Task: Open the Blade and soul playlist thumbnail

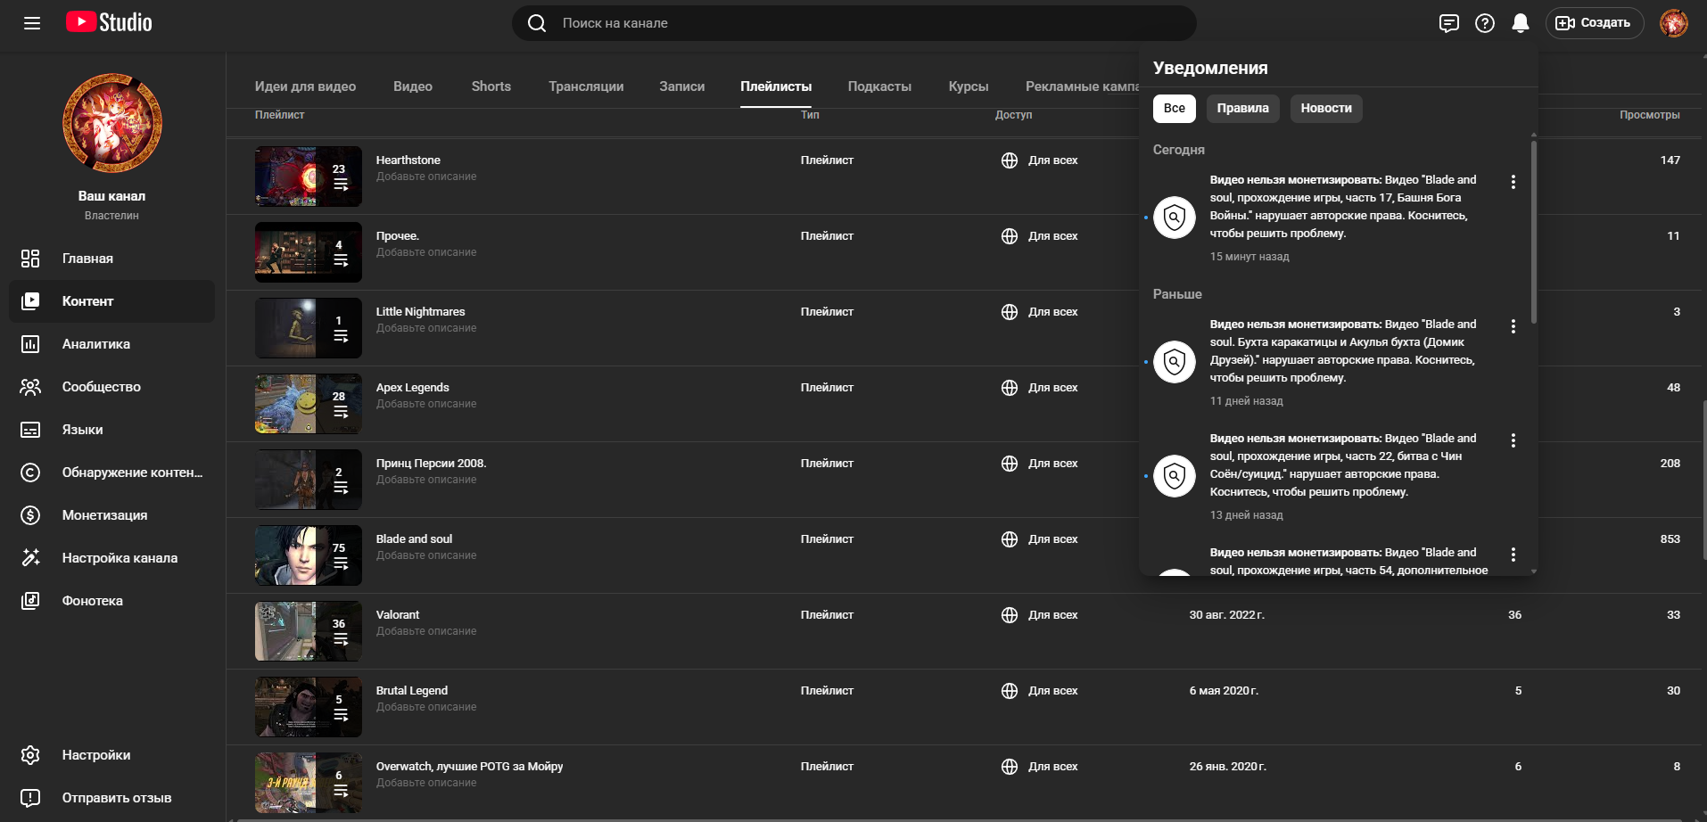Action: point(308,555)
